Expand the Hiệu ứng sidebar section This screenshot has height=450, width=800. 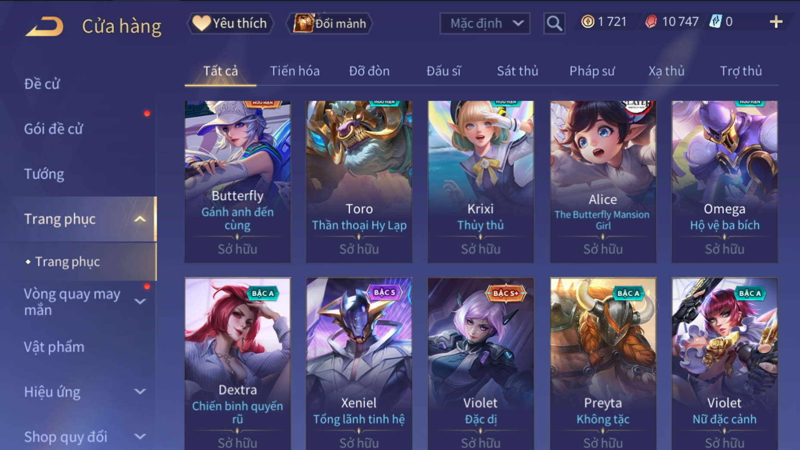(140, 391)
